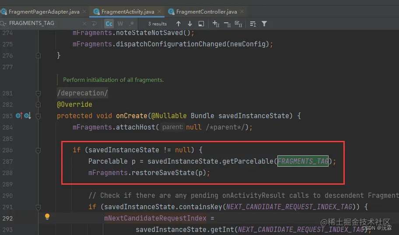Add selection for next occurrence

(216, 24)
